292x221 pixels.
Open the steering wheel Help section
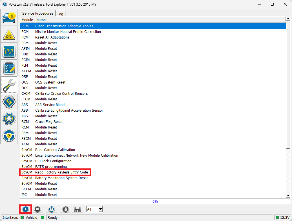[9, 136]
